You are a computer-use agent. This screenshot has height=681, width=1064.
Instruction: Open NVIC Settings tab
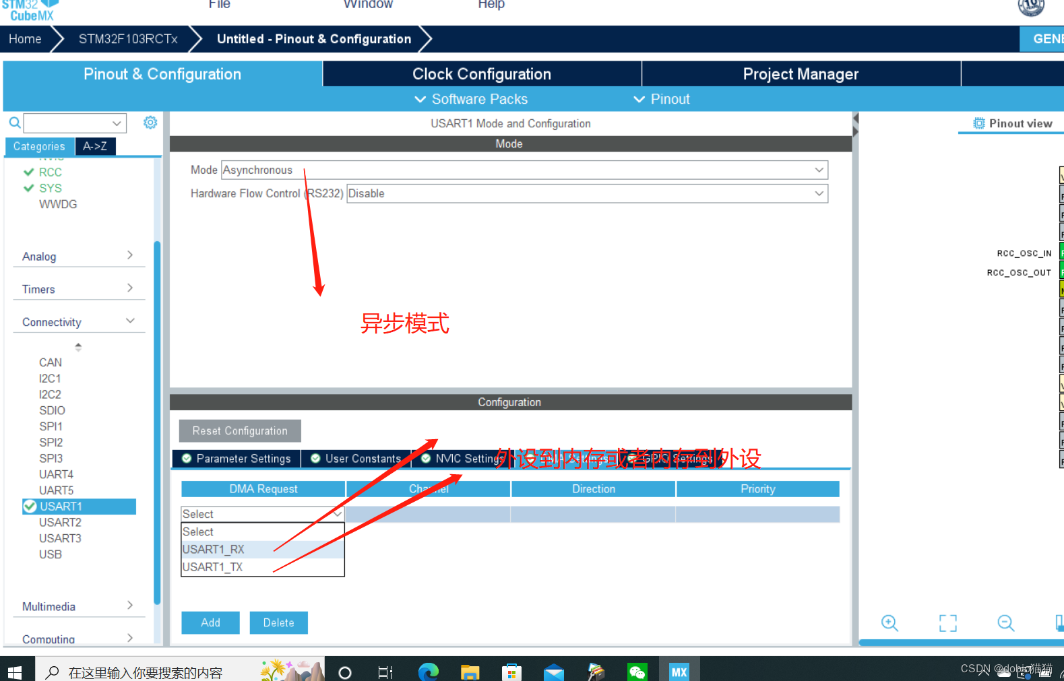coord(464,459)
